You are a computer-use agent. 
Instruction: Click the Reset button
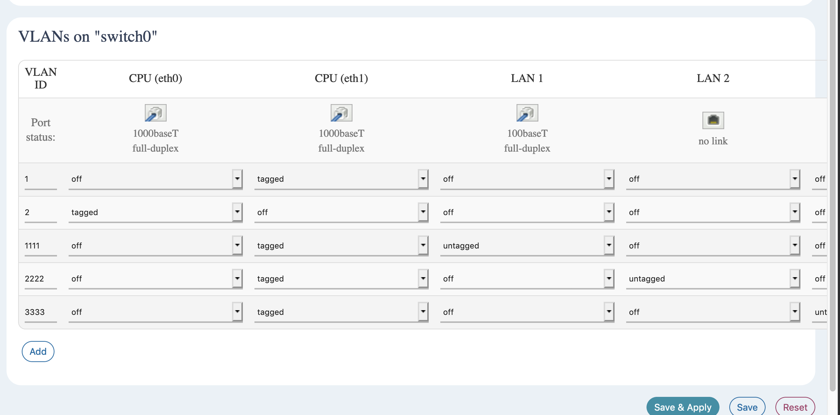click(795, 407)
